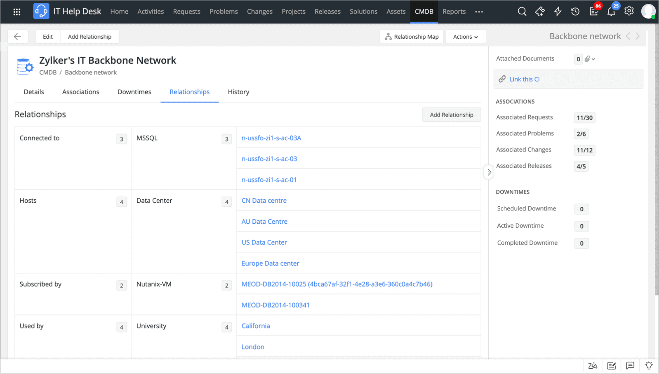Click the Link this CI link

pos(525,79)
